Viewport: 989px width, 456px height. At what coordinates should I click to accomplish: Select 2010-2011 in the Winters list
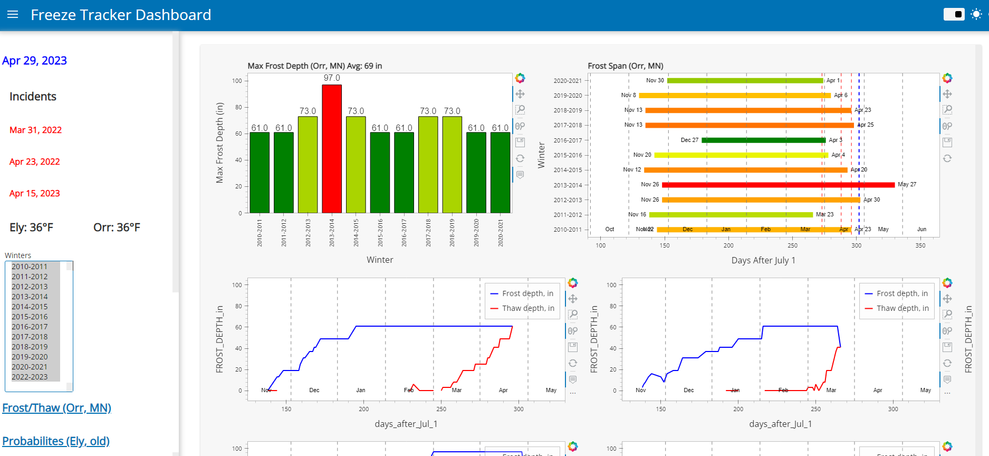click(36, 267)
